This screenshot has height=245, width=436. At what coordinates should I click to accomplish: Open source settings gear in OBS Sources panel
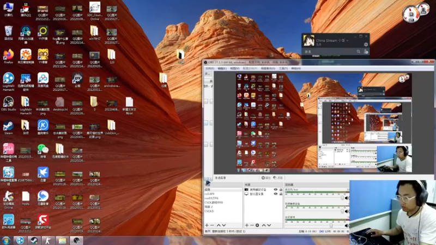[x=257, y=225]
